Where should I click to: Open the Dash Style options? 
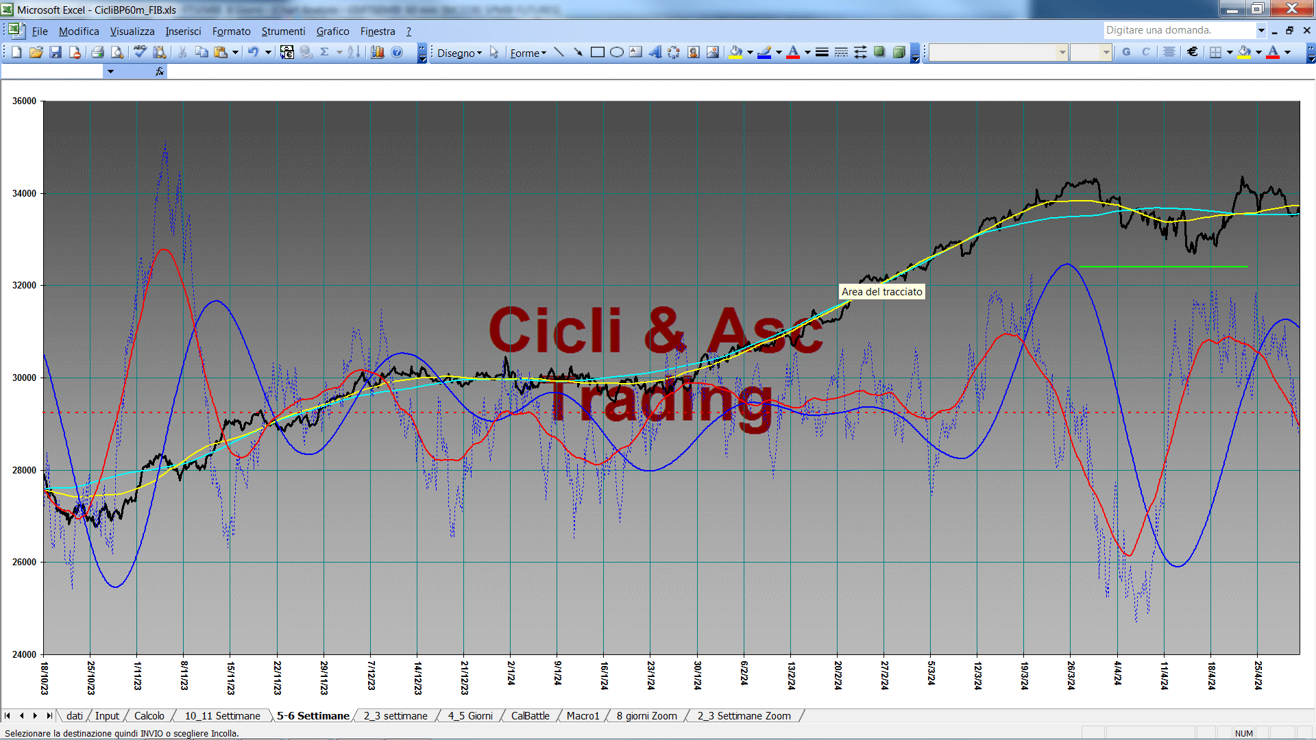point(841,52)
